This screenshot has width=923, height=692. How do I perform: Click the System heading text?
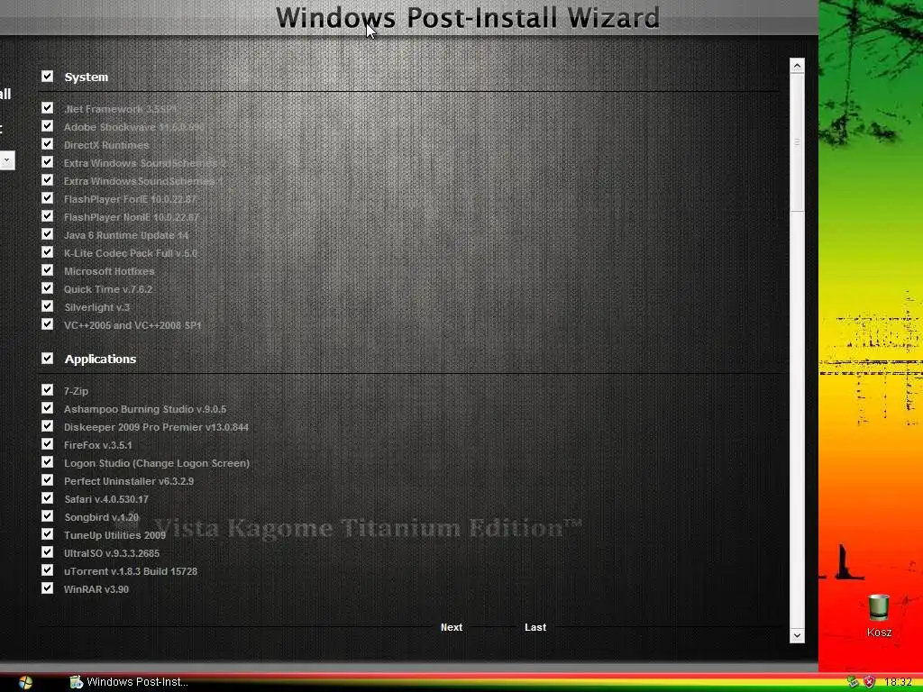pyautogui.click(x=86, y=77)
